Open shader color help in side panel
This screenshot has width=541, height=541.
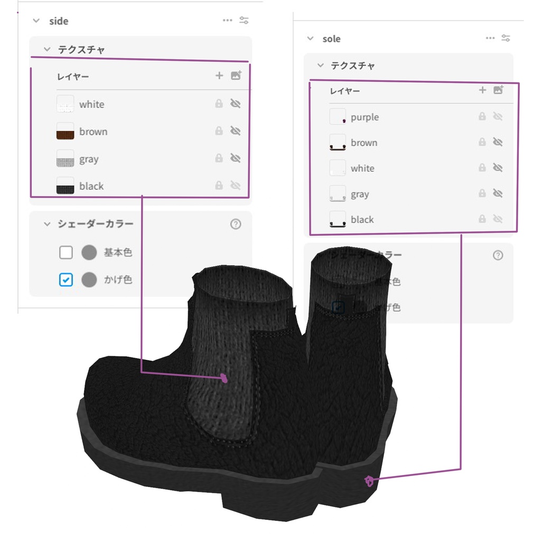(x=236, y=224)
